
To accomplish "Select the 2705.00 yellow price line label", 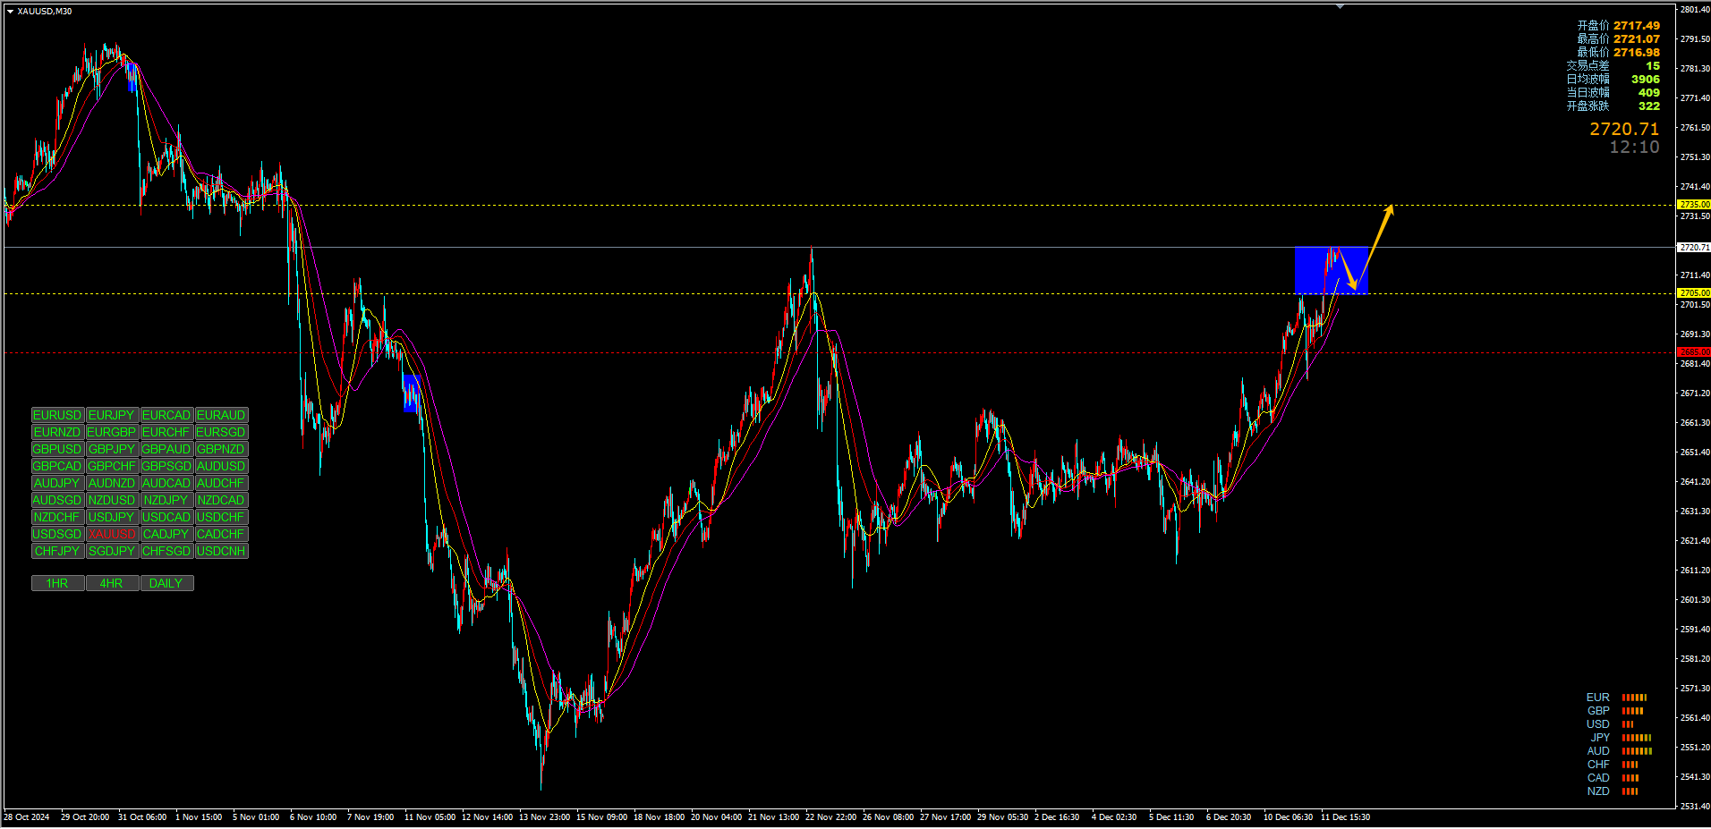I will 1693,293.
